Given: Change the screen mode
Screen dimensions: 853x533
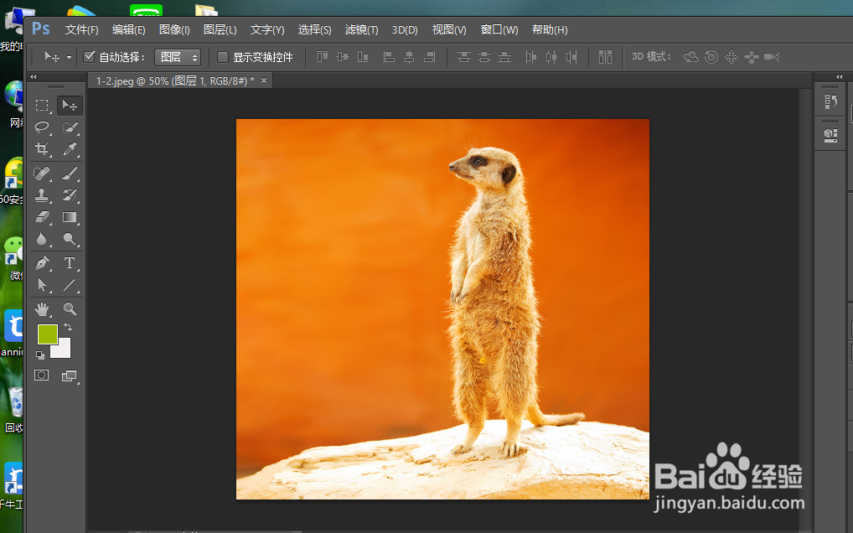Looking at the screenshot, I should [x=69, y=375].
